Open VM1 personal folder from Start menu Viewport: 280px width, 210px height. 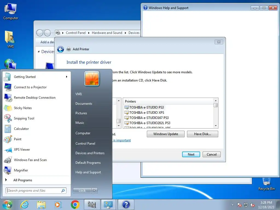(x=78, y=94)
